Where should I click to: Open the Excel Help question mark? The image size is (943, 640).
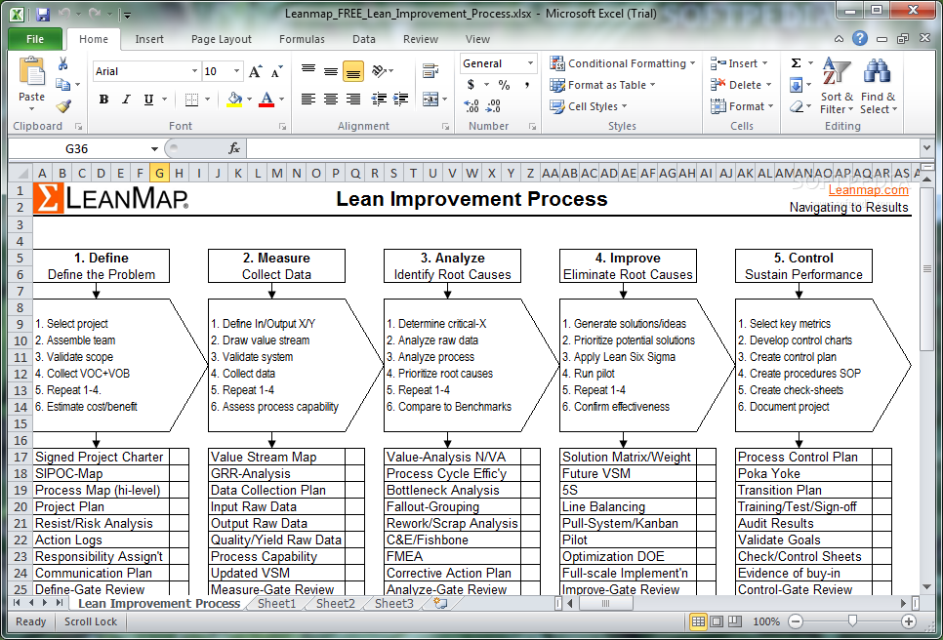[x=860, y=38]
